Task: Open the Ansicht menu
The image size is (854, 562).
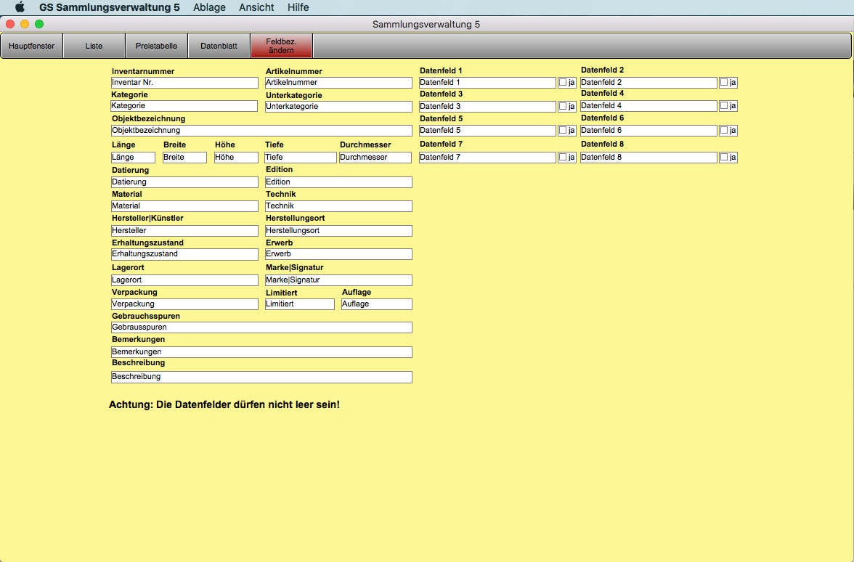Action: click(256, 7)
